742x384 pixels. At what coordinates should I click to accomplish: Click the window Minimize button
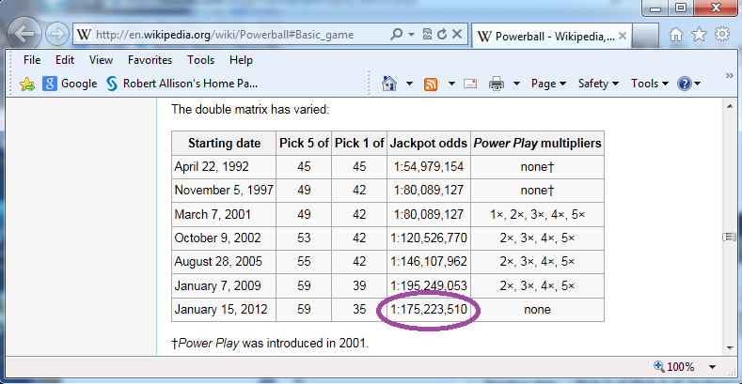pos(655,8)
